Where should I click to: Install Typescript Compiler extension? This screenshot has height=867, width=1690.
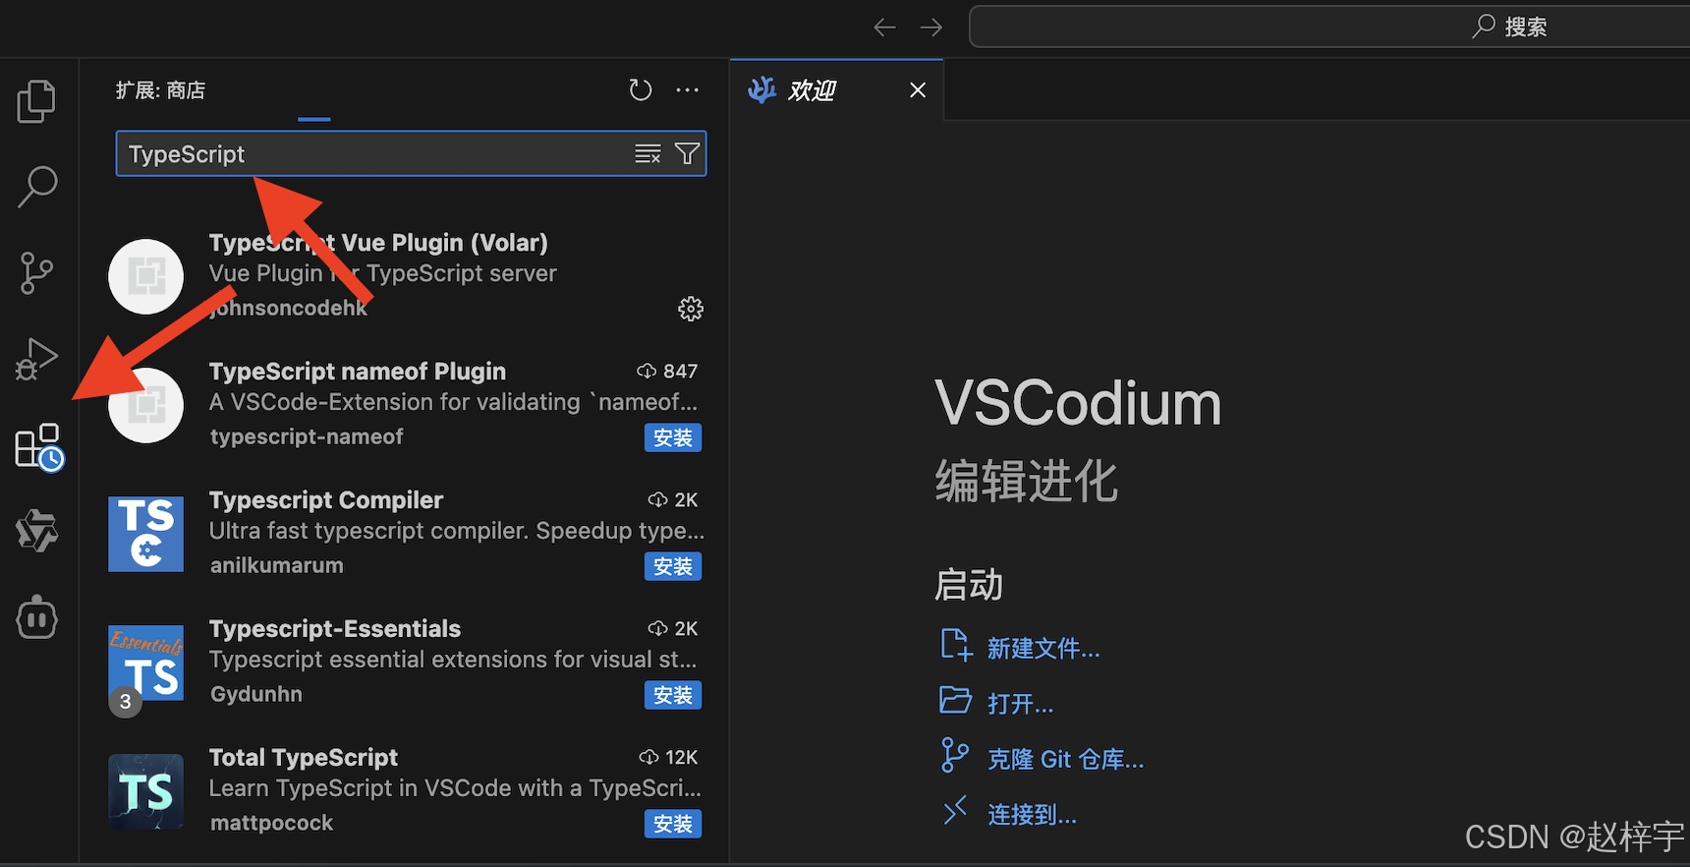[x=673, y=566]
